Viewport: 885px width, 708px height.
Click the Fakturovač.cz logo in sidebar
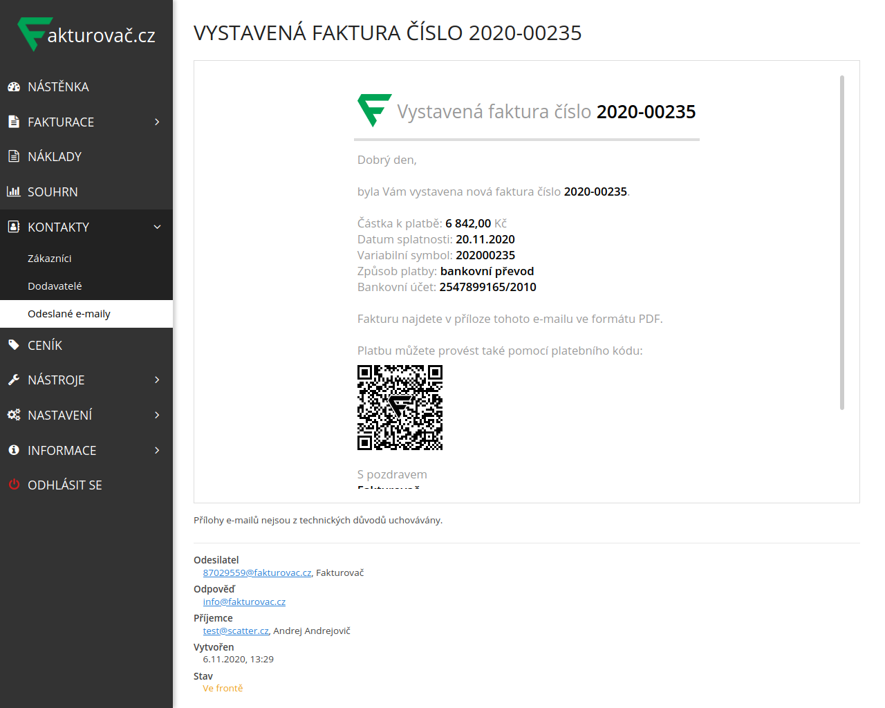click(x=86, y=35)
